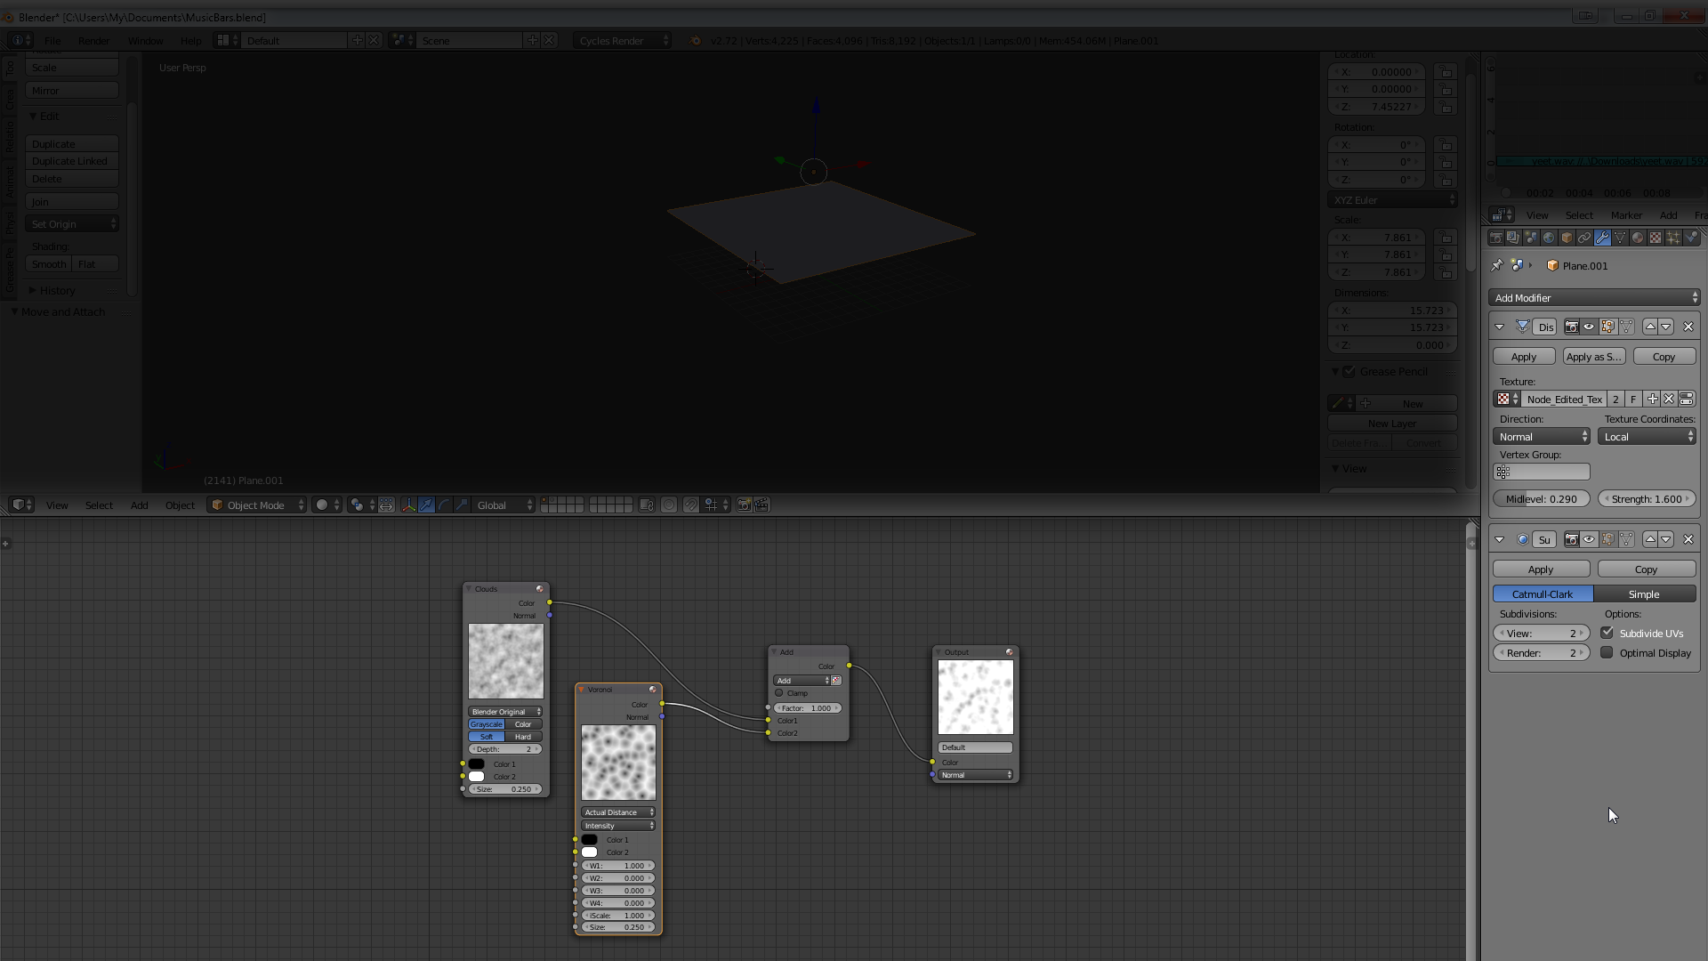The height and width of the screenshot is (961, 1708).
Task: Show texture in texture tab icon
Action: point(1687,399)
